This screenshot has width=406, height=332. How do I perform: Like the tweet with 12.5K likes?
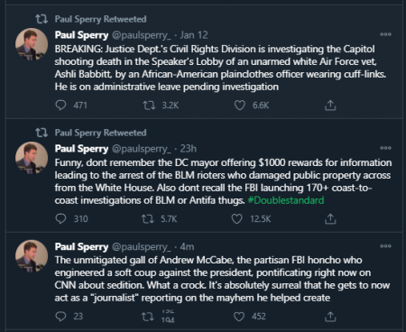[x=237, y=218]
